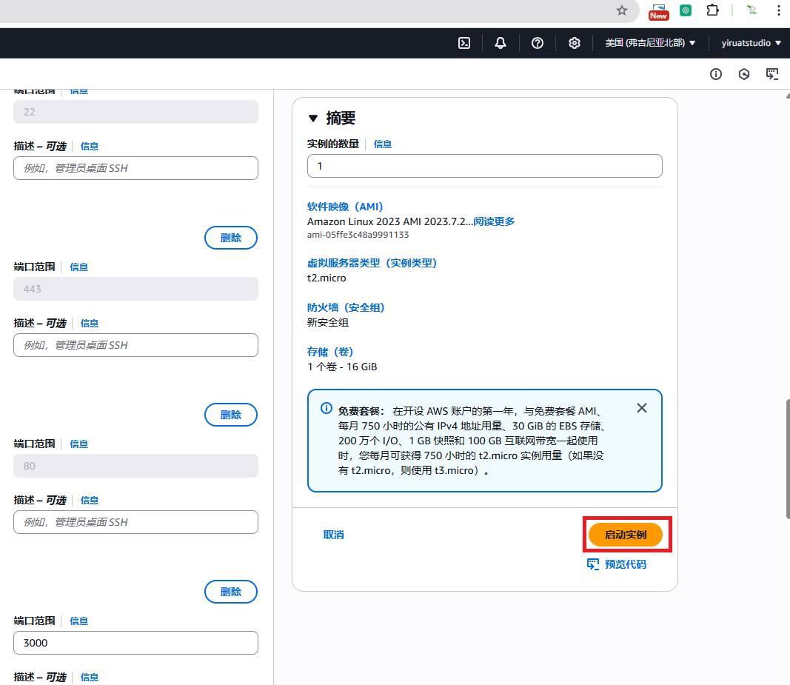Click the info icon in the free tier notice
The height and width of the screenshot is (685, 790).
click(327, 408)
